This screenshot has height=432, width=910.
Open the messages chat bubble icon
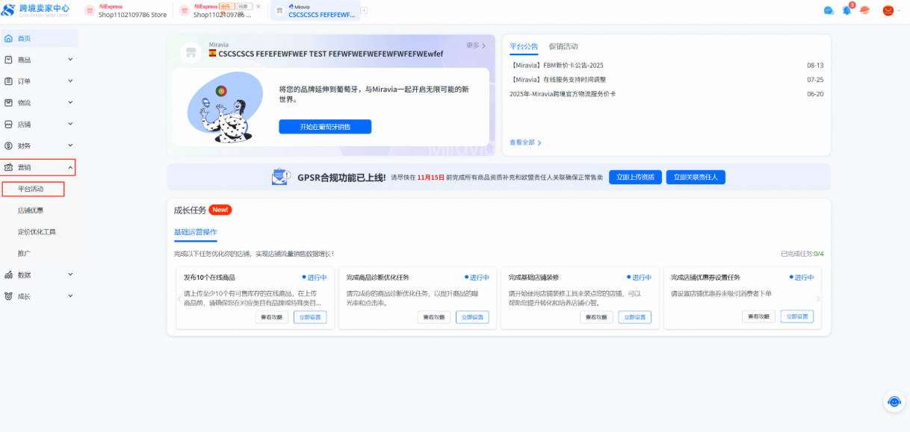pyautogui.click(x=829, y=10)
